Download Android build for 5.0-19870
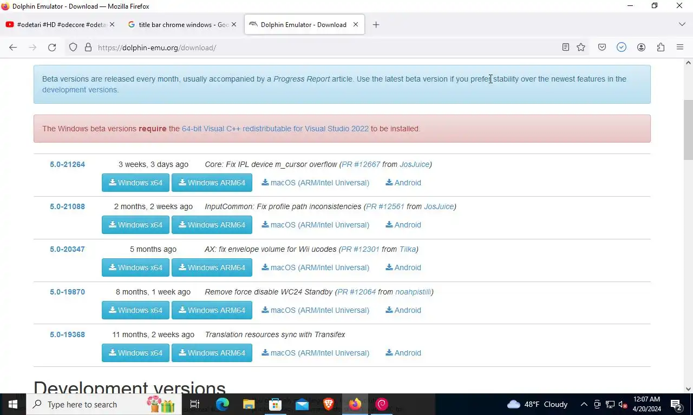The height and width of the screenshot is (415, 693). pyautogui.click(x=403, y=310)
